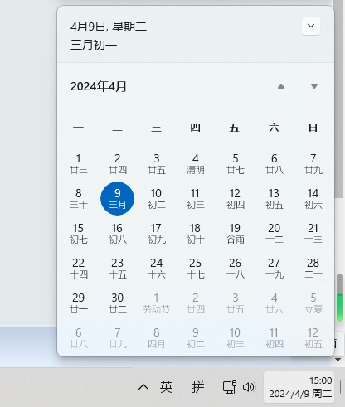345x407 pixels.
Task: Collapse the calendar flyout with chevron button
Action: 311,26
